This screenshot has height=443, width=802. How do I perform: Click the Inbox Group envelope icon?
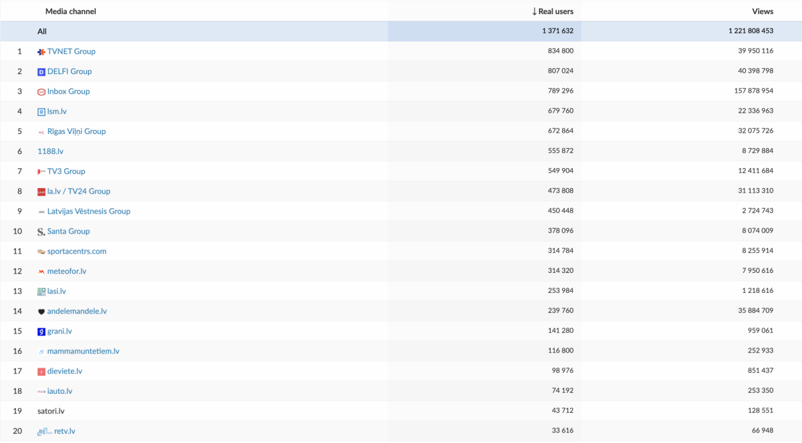pos(41,92)
